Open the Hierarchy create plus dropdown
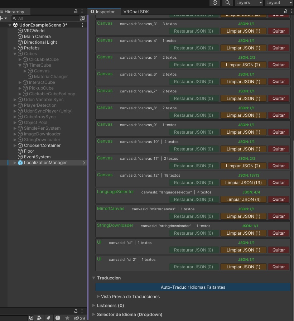This screenshot has height=321, width=294. pos(4,18)
